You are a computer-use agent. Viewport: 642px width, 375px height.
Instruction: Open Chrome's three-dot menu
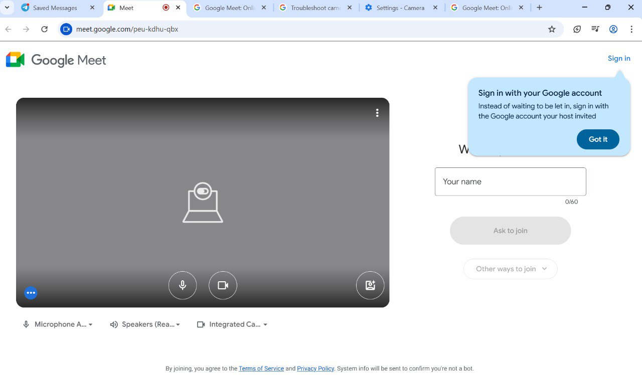[631, 29]
